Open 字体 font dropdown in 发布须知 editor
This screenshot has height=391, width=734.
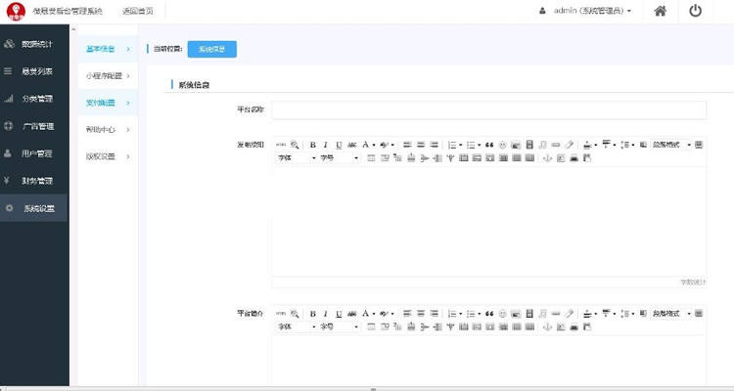pos(297,157)
